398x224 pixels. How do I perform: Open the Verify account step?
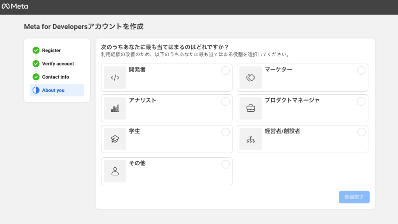pyautogui.click(x=58, y=64)
